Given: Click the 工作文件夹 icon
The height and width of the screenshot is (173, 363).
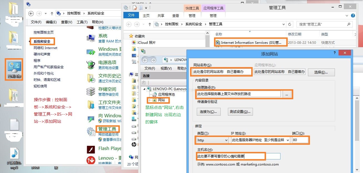Looking at the screenshot, I should tap(91, 105).
